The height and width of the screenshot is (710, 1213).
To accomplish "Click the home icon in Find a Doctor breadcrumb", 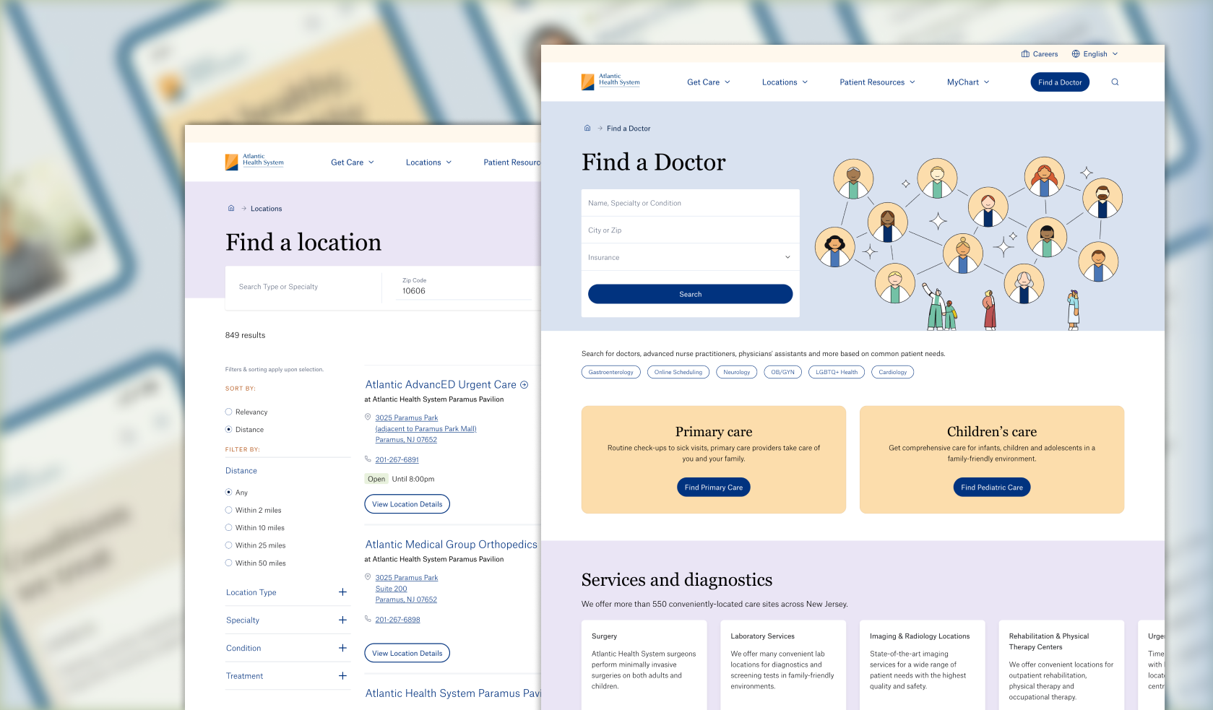I will coord(587,129).
